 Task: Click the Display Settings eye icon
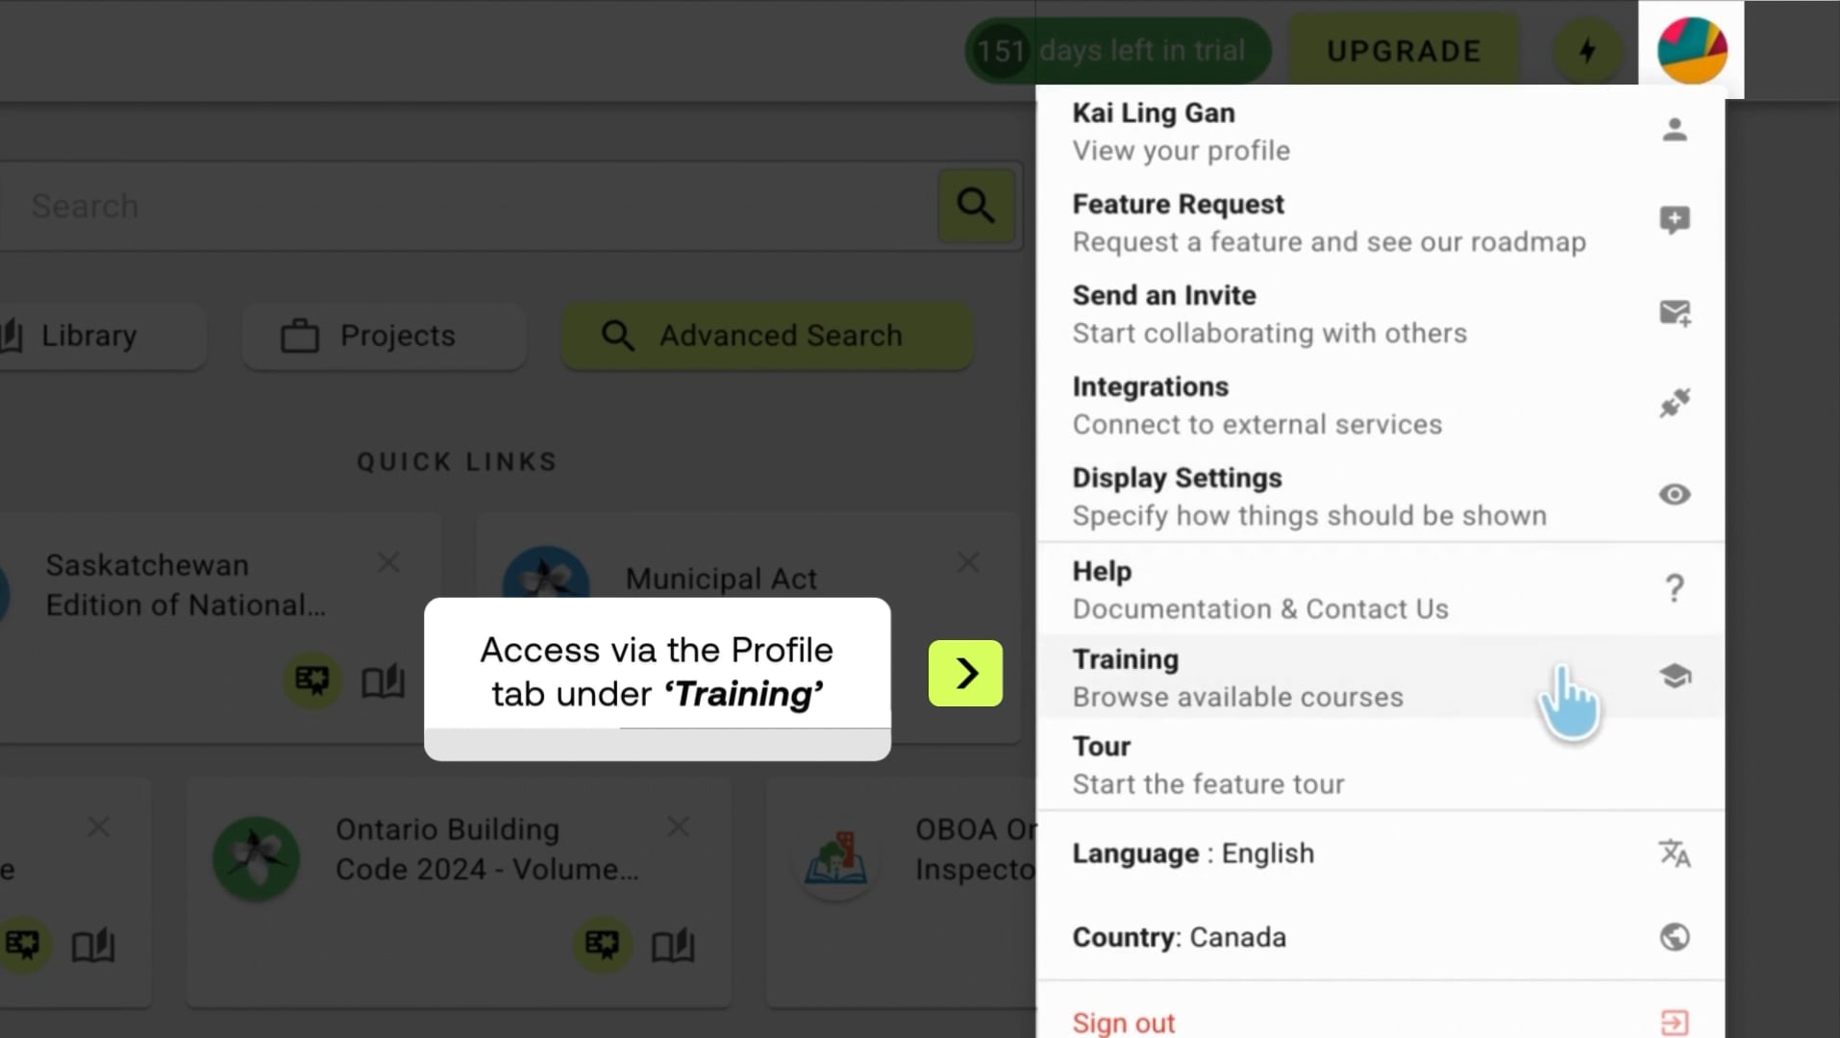(x=1675, y=494)
